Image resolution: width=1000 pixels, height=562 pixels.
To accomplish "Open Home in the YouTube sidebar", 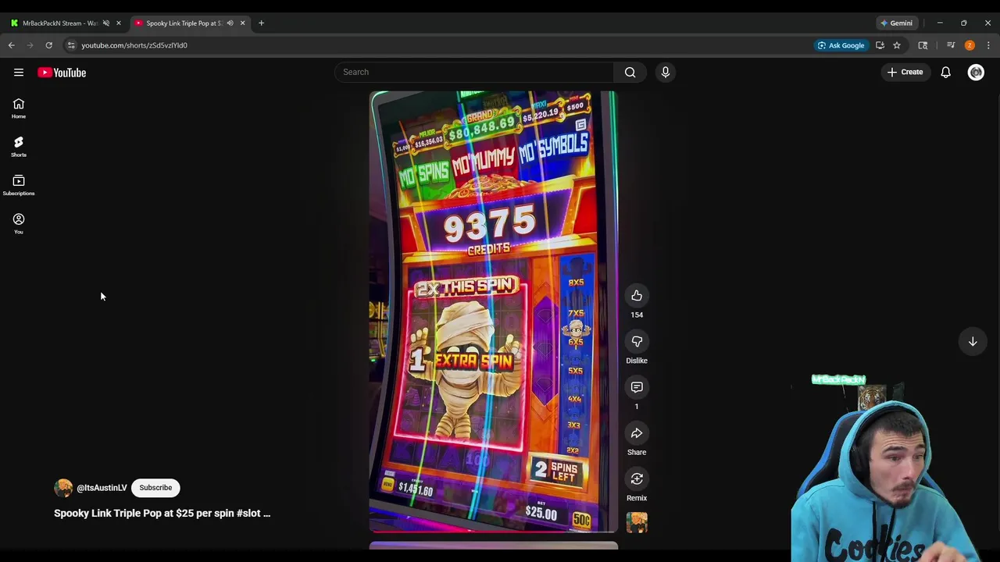I will (x=19, y=108).
